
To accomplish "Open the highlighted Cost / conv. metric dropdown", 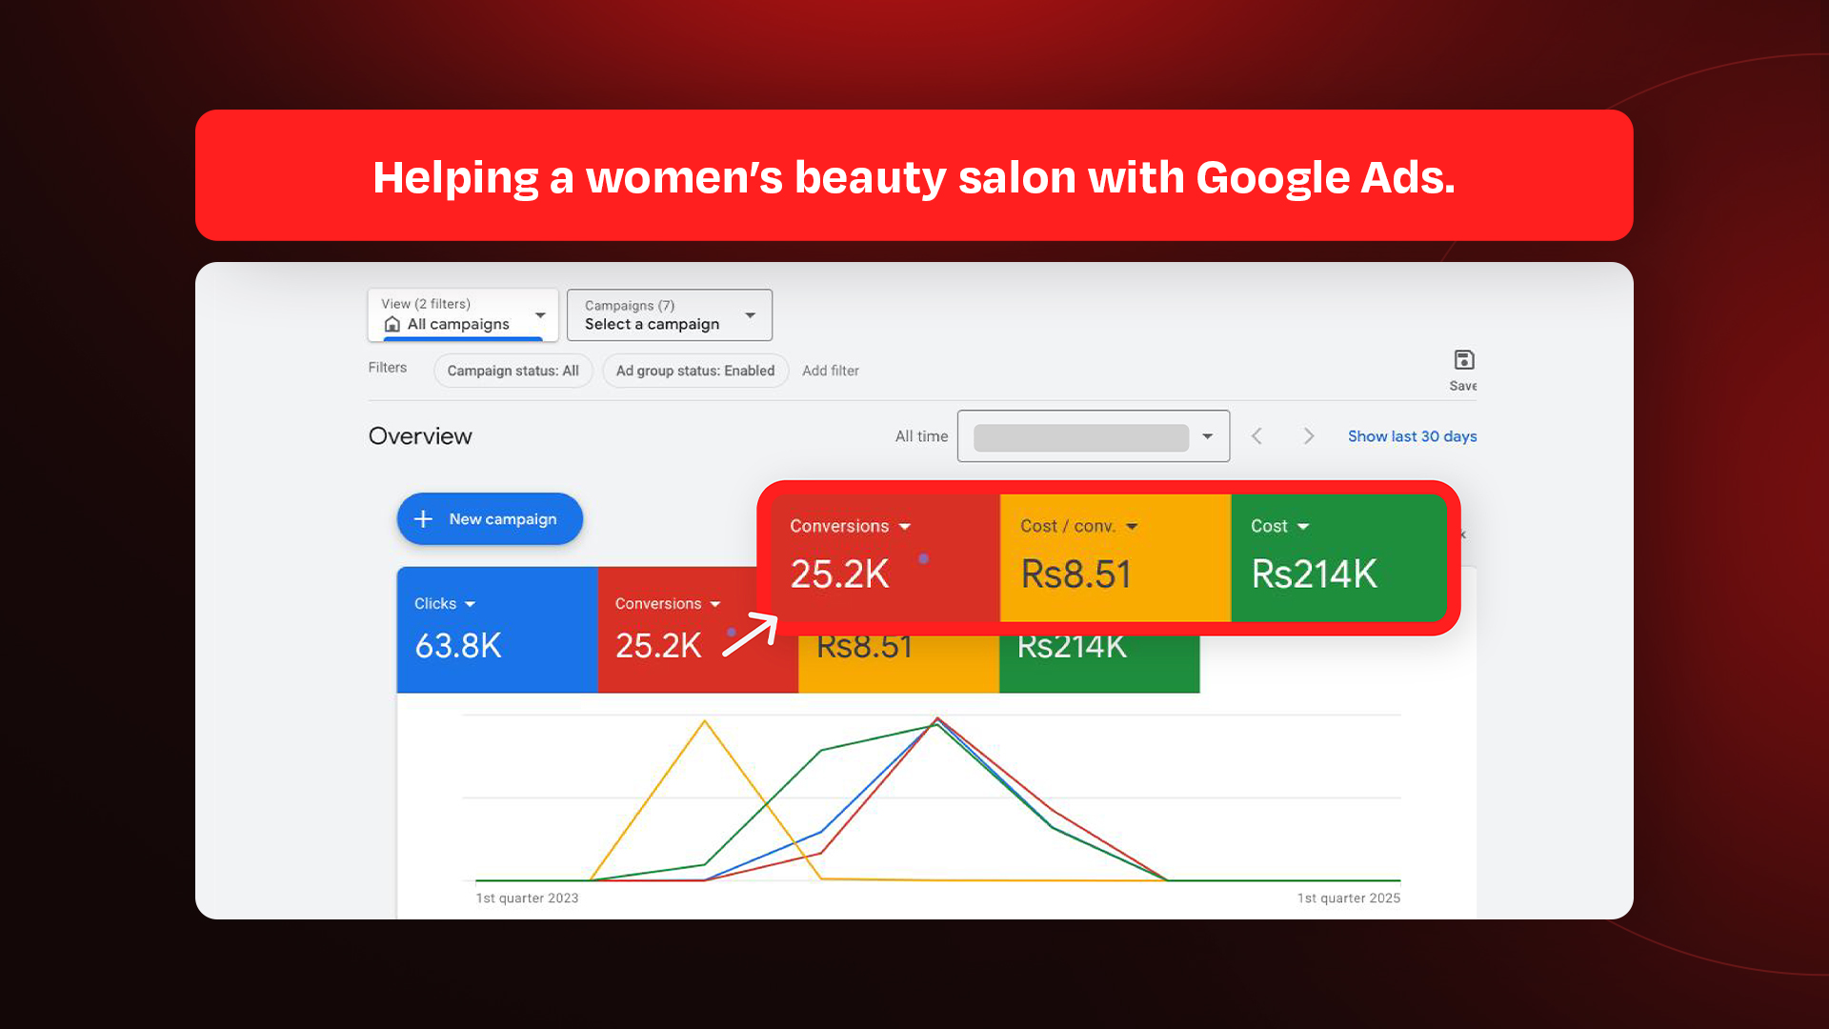I will coord(1132,527).
